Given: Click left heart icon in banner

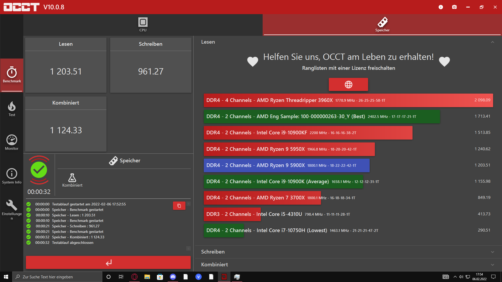Looking at the screenshot, I should [x=252, y=62].
